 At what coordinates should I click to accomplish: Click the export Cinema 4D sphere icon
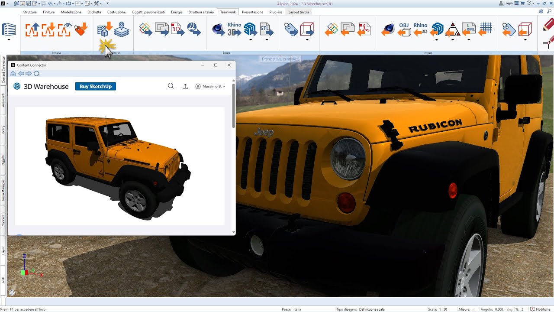pyautogui.click(x=219, y=29)
